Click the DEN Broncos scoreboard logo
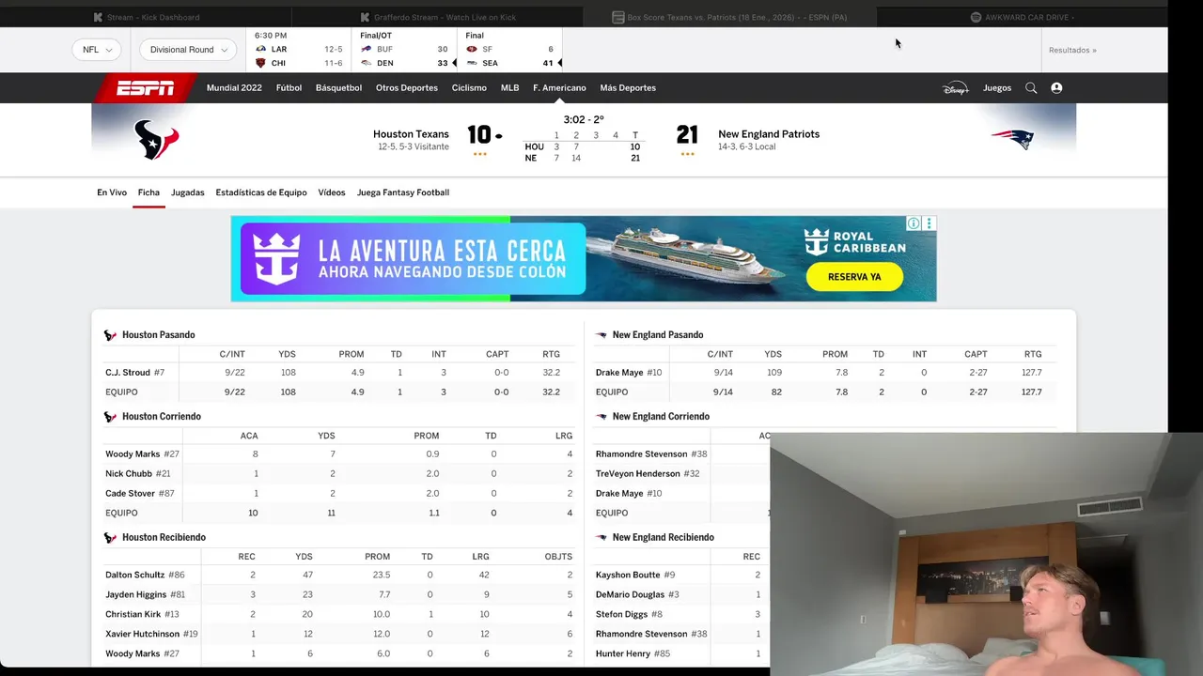The width and height of the screenshot is (1203, 676). [x=367, y=63]
